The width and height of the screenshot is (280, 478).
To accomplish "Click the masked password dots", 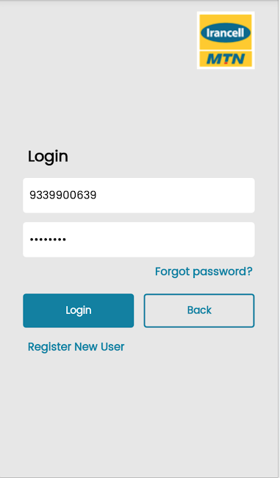I will coord(48,240).
